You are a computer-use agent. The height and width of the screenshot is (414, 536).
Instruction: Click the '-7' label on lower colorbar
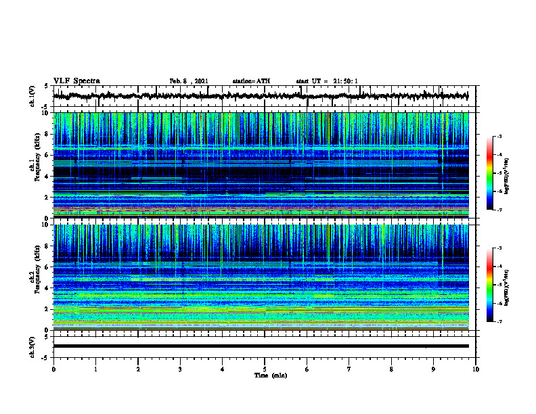point(499,321)
